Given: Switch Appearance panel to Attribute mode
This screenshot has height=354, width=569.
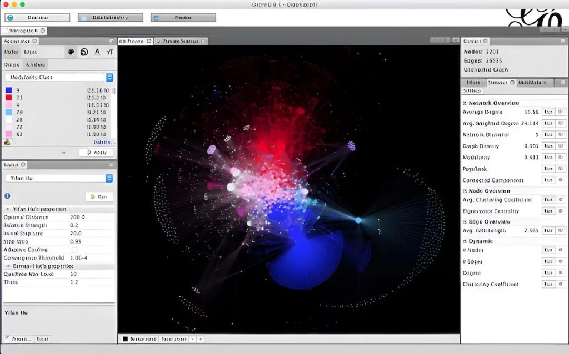Looking at the screenshot, I should [35, 65].
